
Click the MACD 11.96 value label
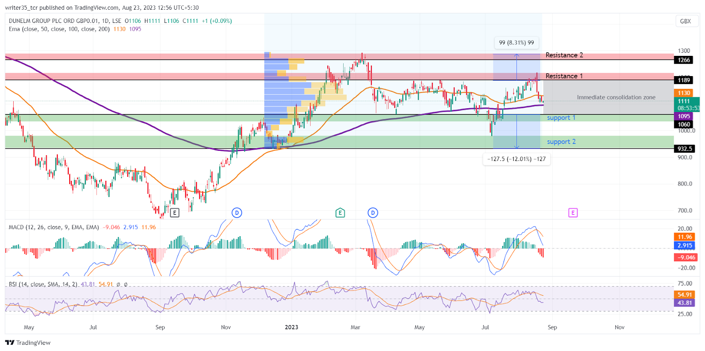coord(685,237)
